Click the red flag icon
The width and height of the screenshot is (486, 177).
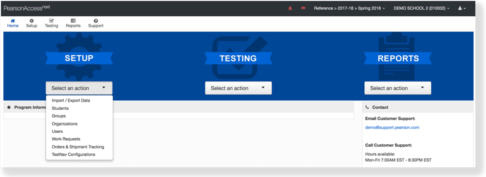[303, 8]
